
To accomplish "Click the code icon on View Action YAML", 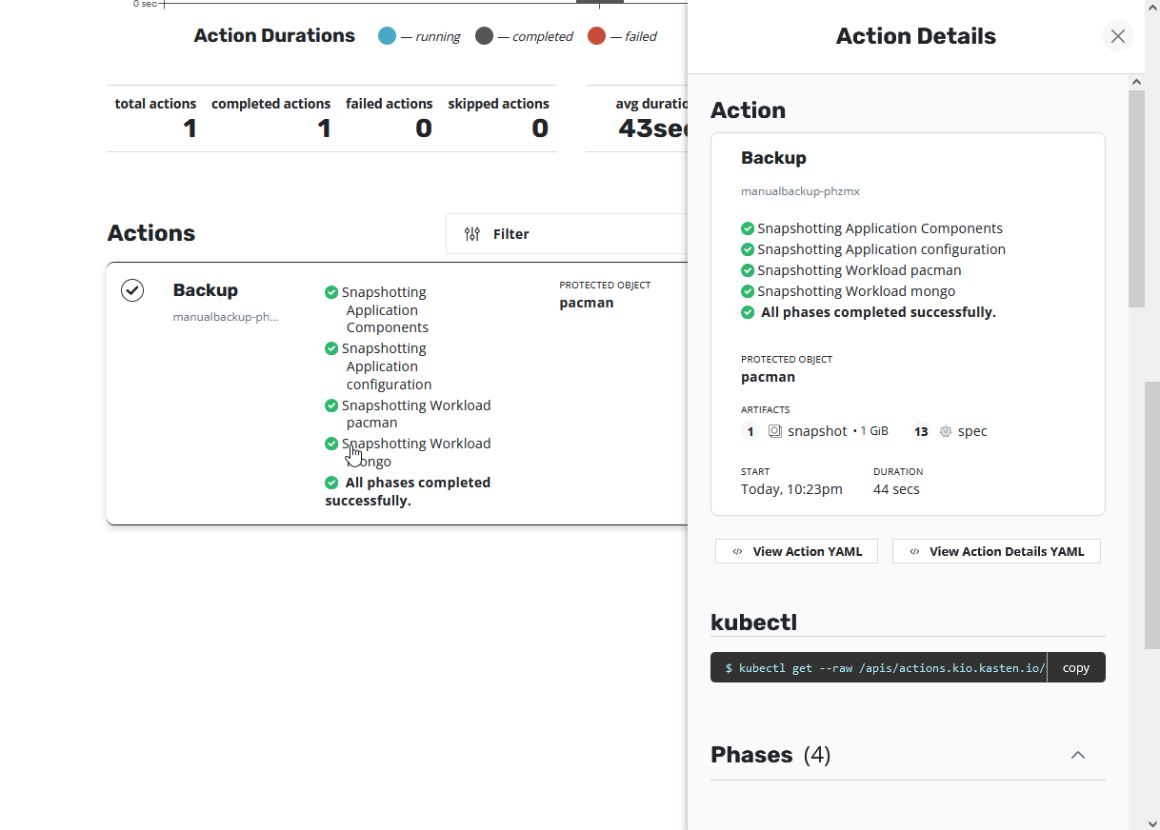I will 737,551.
